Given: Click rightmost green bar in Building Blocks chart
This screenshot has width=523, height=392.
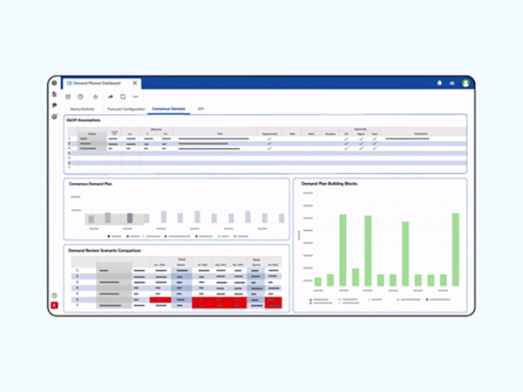Looking at the screenshot, I should click(x=456, y=250).
